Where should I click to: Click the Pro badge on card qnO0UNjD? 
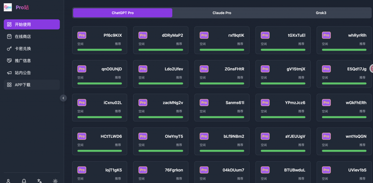coord(82,69)
